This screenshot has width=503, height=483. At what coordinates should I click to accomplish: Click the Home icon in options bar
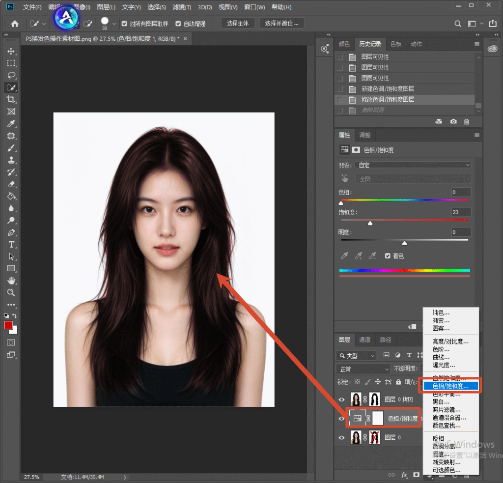[15, 24]
